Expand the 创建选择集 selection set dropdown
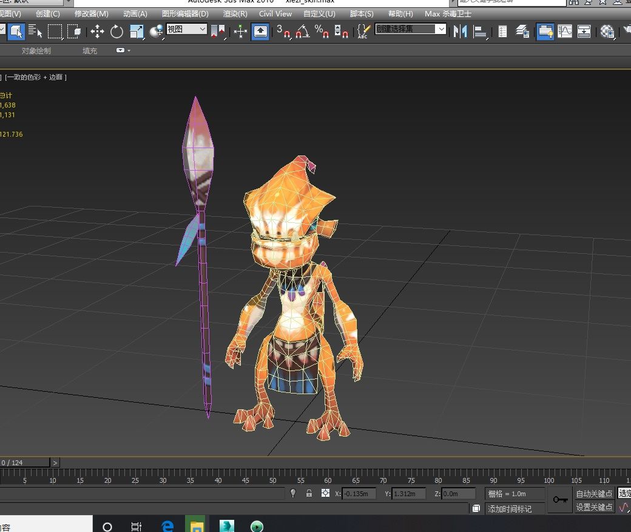Viewport: 631px width, 532px height. [x=441, y=29]
